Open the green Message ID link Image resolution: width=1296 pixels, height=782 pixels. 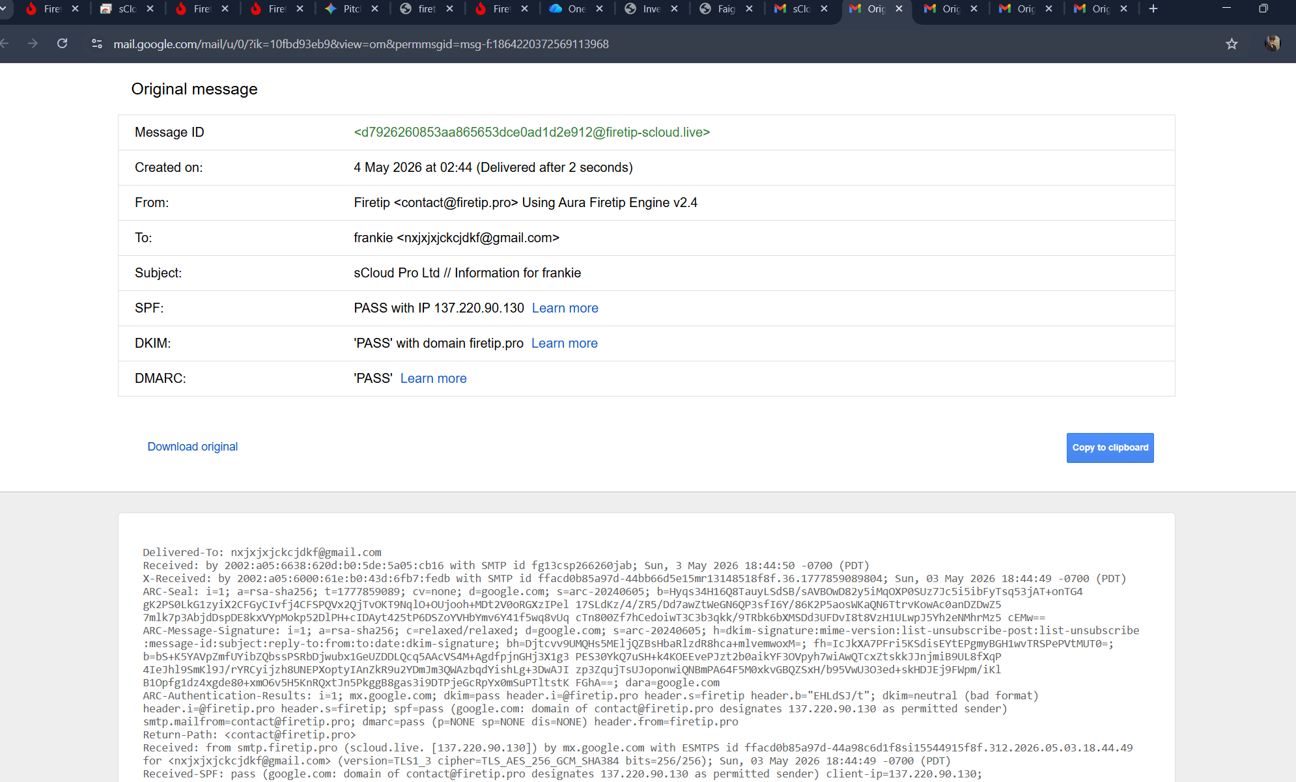(531, 132)
